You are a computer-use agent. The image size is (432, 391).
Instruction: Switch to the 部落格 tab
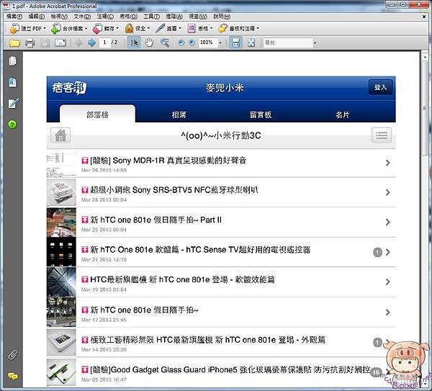tap(97, 114)
